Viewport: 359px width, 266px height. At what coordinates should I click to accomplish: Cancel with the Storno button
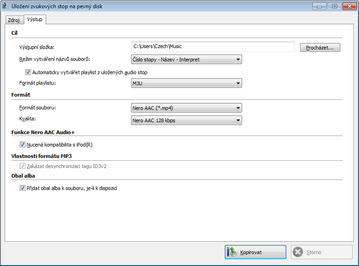tap(322, 252)
